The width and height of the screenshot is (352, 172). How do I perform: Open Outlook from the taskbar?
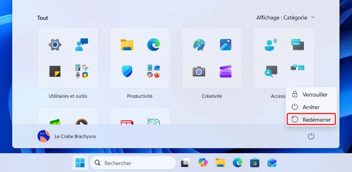[x=272, y=163]
